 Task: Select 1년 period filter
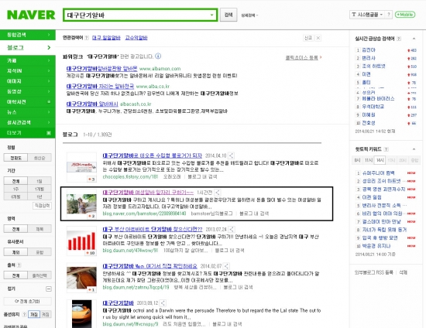(x=40, y=196)
